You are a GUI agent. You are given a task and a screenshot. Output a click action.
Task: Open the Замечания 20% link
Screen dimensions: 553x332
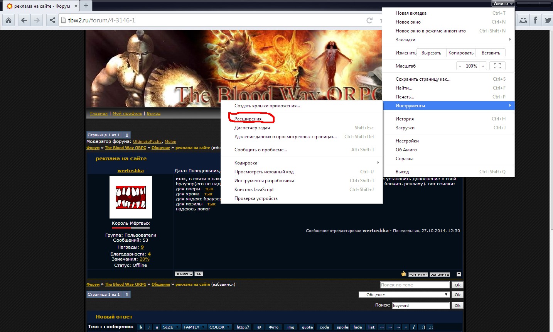(x=144, y=259)
